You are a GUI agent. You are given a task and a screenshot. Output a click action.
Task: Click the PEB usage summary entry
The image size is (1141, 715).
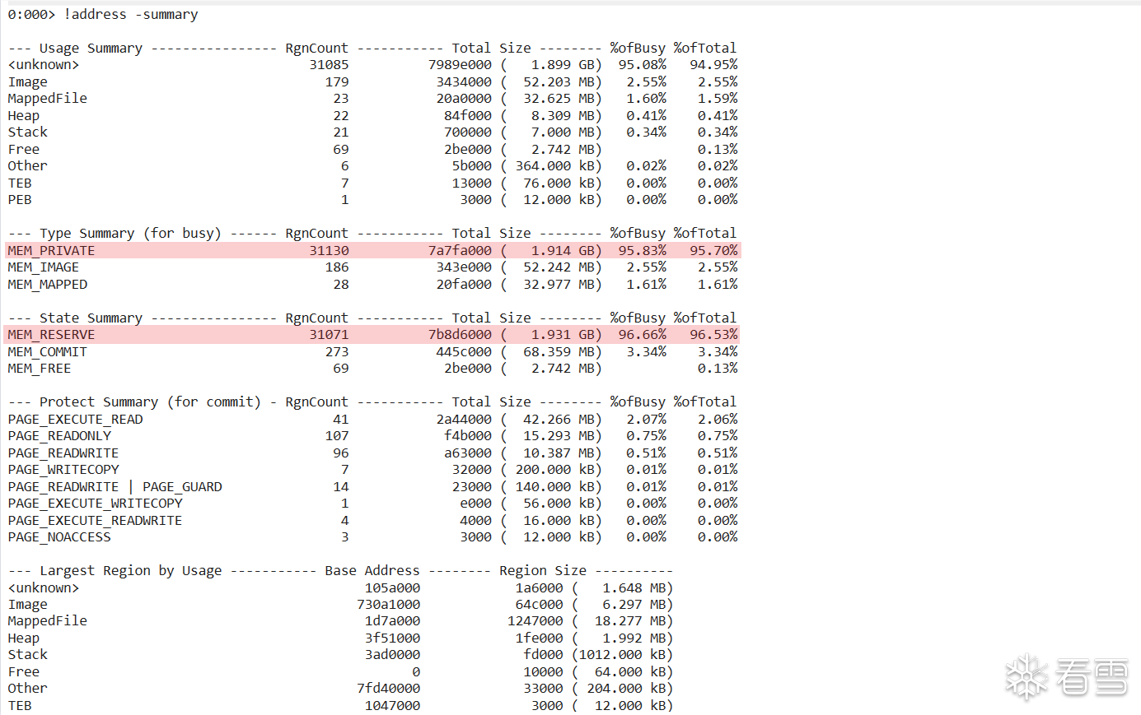click(x=19, y=199)
